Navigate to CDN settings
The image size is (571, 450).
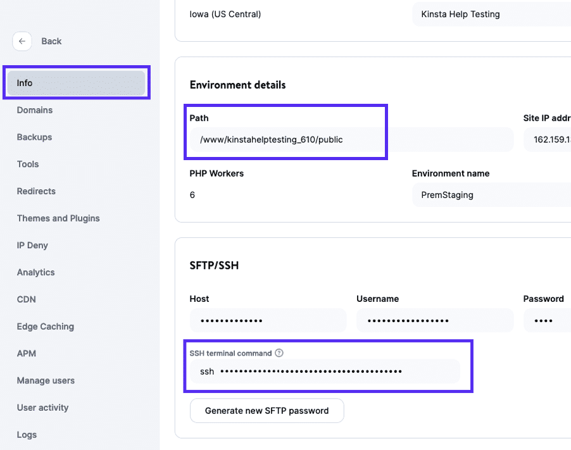click(25, 299)
